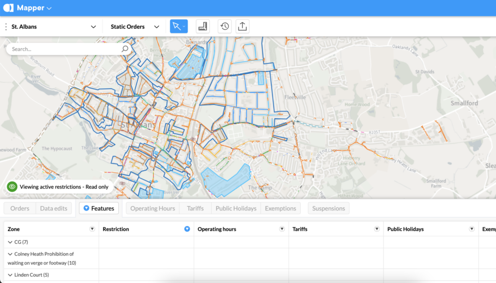This screenshot has width=496, height=283.
Task: Open the ruler measure tool
Action: click(202, 27)
